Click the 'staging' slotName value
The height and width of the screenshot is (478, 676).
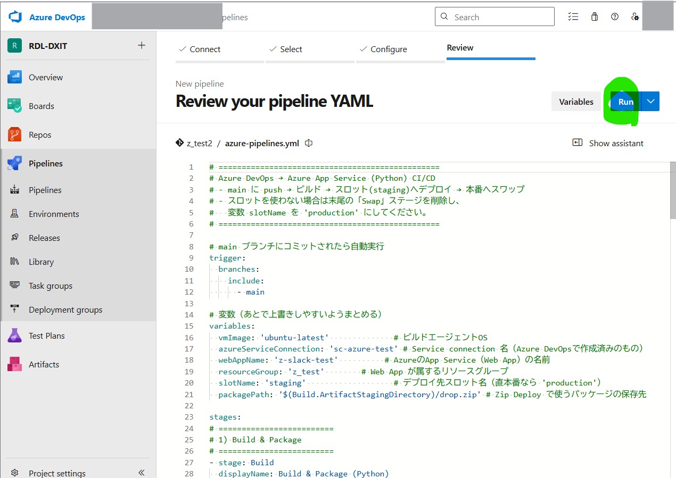point(285,383)
